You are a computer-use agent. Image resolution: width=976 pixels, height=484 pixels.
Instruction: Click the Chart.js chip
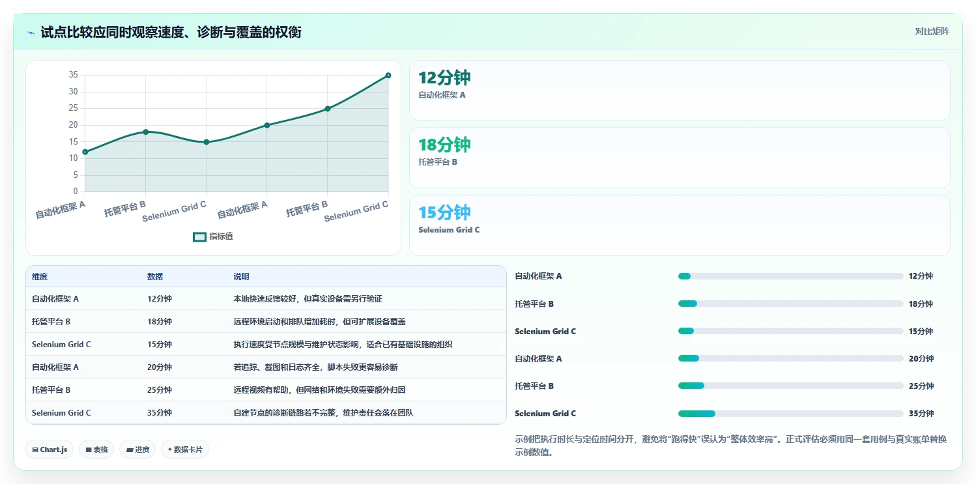click(x=50, y=449)
